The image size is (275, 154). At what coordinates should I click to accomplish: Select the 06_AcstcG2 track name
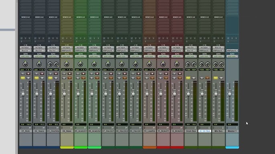point(94,131)
